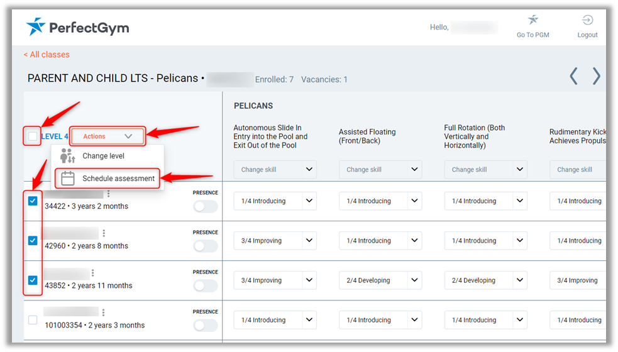Viewport: 618px width, 352px height.
Task: Open three-dot menu for member 101003354
Action: tap(103, 312)
